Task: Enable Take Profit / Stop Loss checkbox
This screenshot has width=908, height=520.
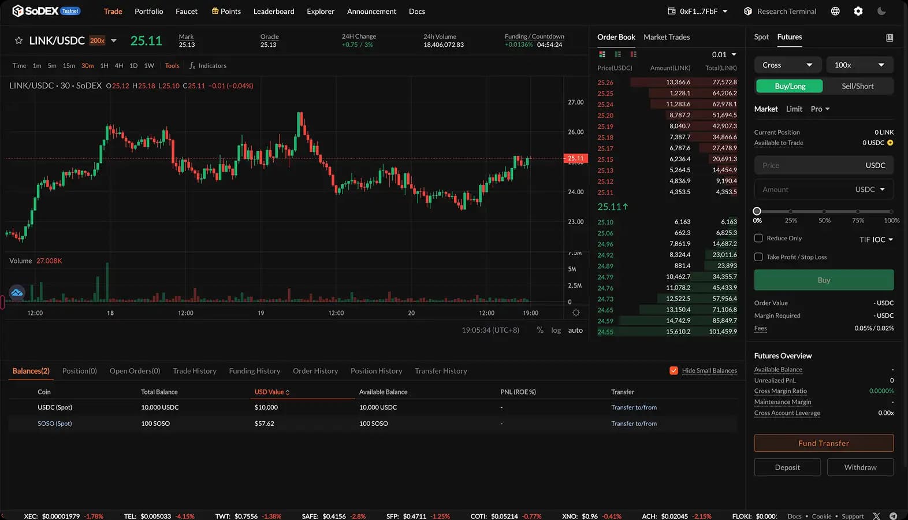Action: pos(758,257)
